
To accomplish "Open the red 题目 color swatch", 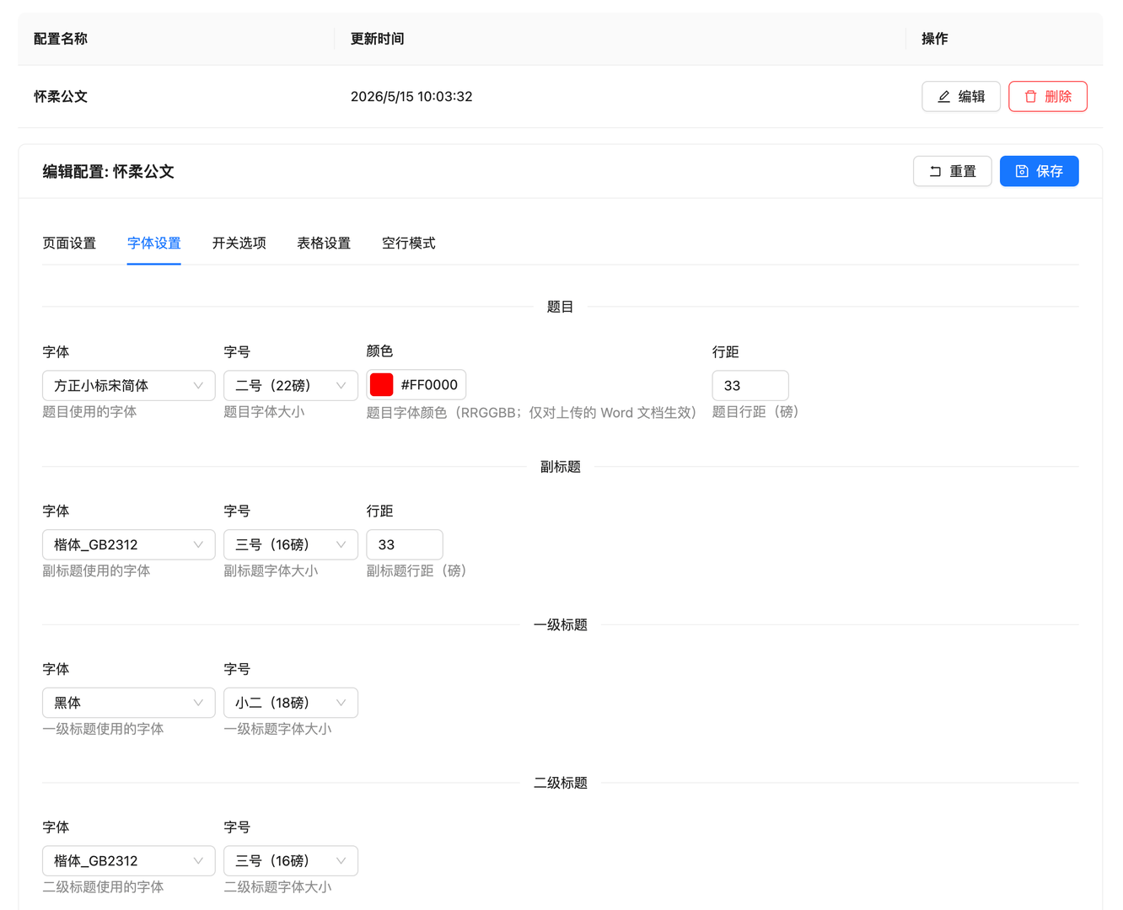I will tap(382, 385).
